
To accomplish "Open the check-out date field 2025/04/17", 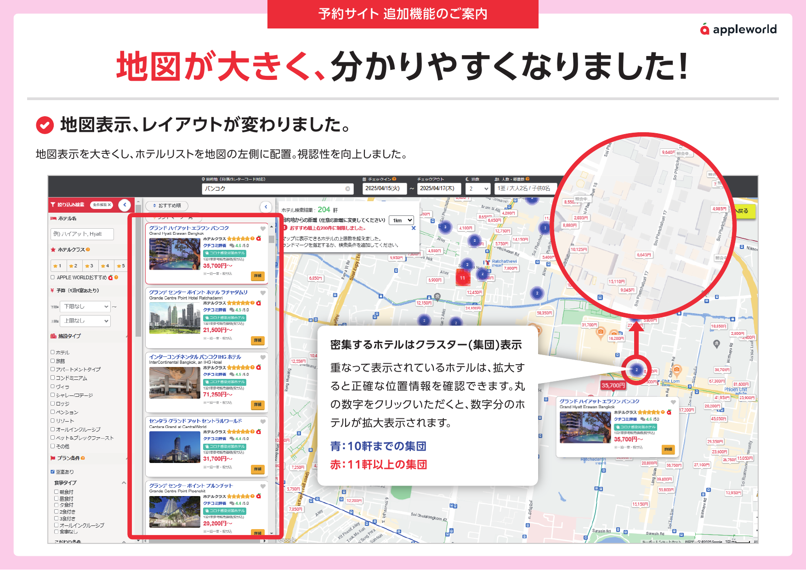I will click(439, 189).
